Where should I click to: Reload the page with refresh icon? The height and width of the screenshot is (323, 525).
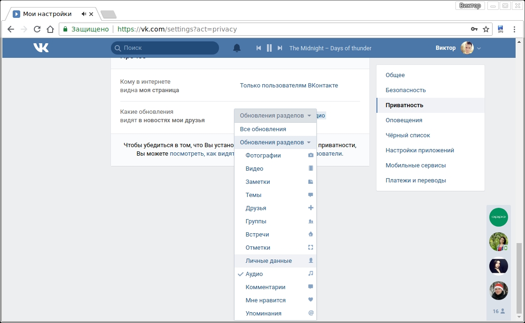[37, 29]
